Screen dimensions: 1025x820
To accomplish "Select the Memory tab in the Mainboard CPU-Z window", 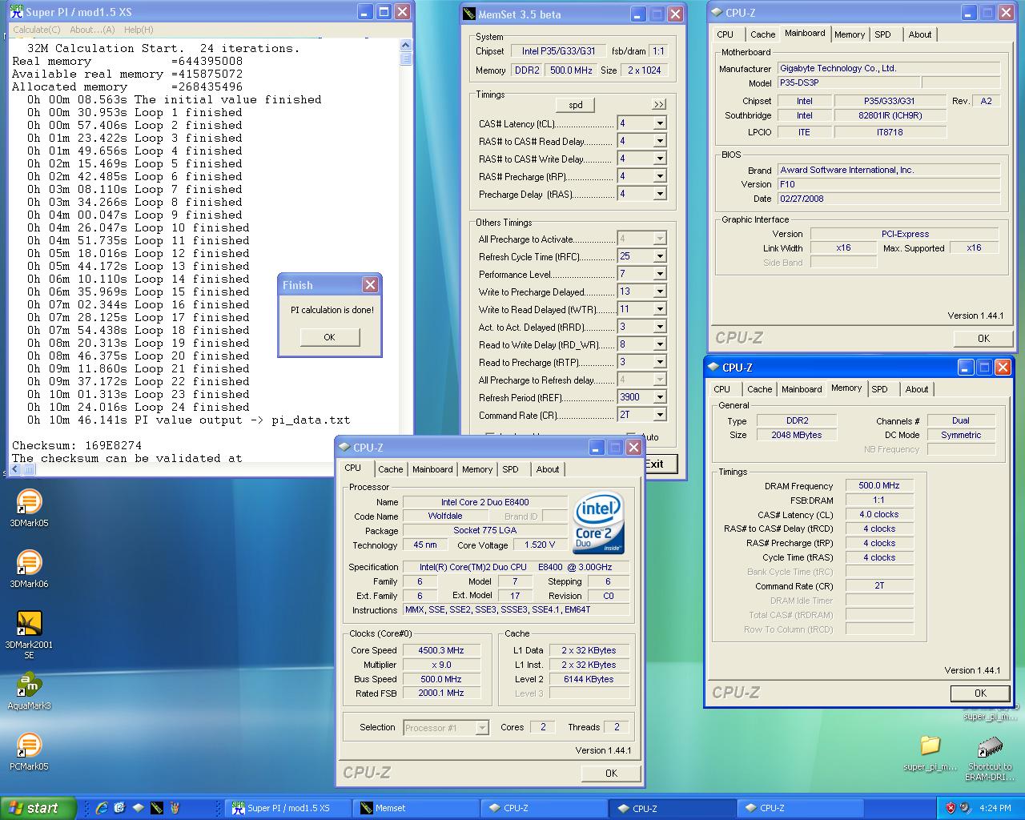I will pos(849,34).
